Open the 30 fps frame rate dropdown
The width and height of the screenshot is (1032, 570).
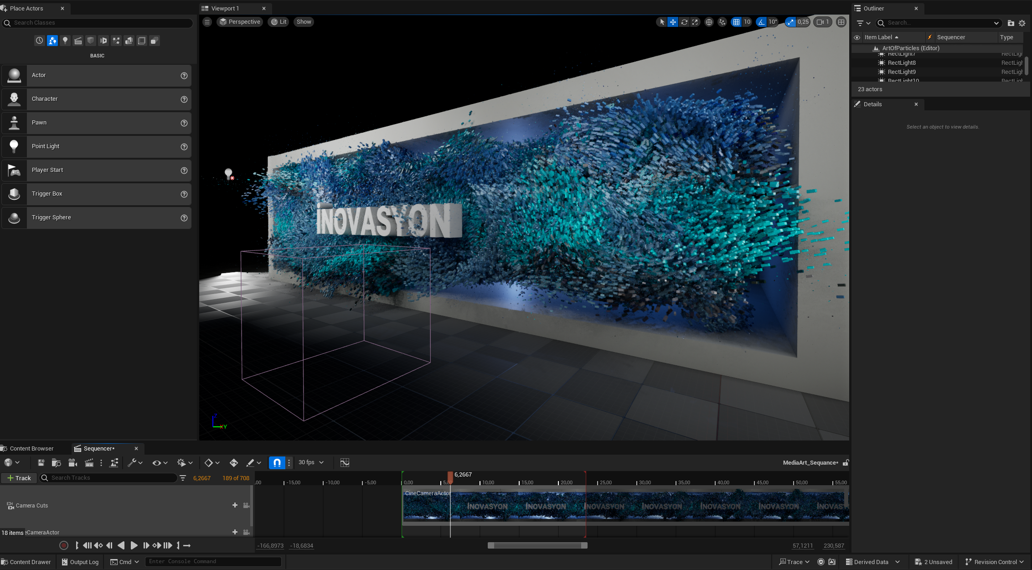311,462
